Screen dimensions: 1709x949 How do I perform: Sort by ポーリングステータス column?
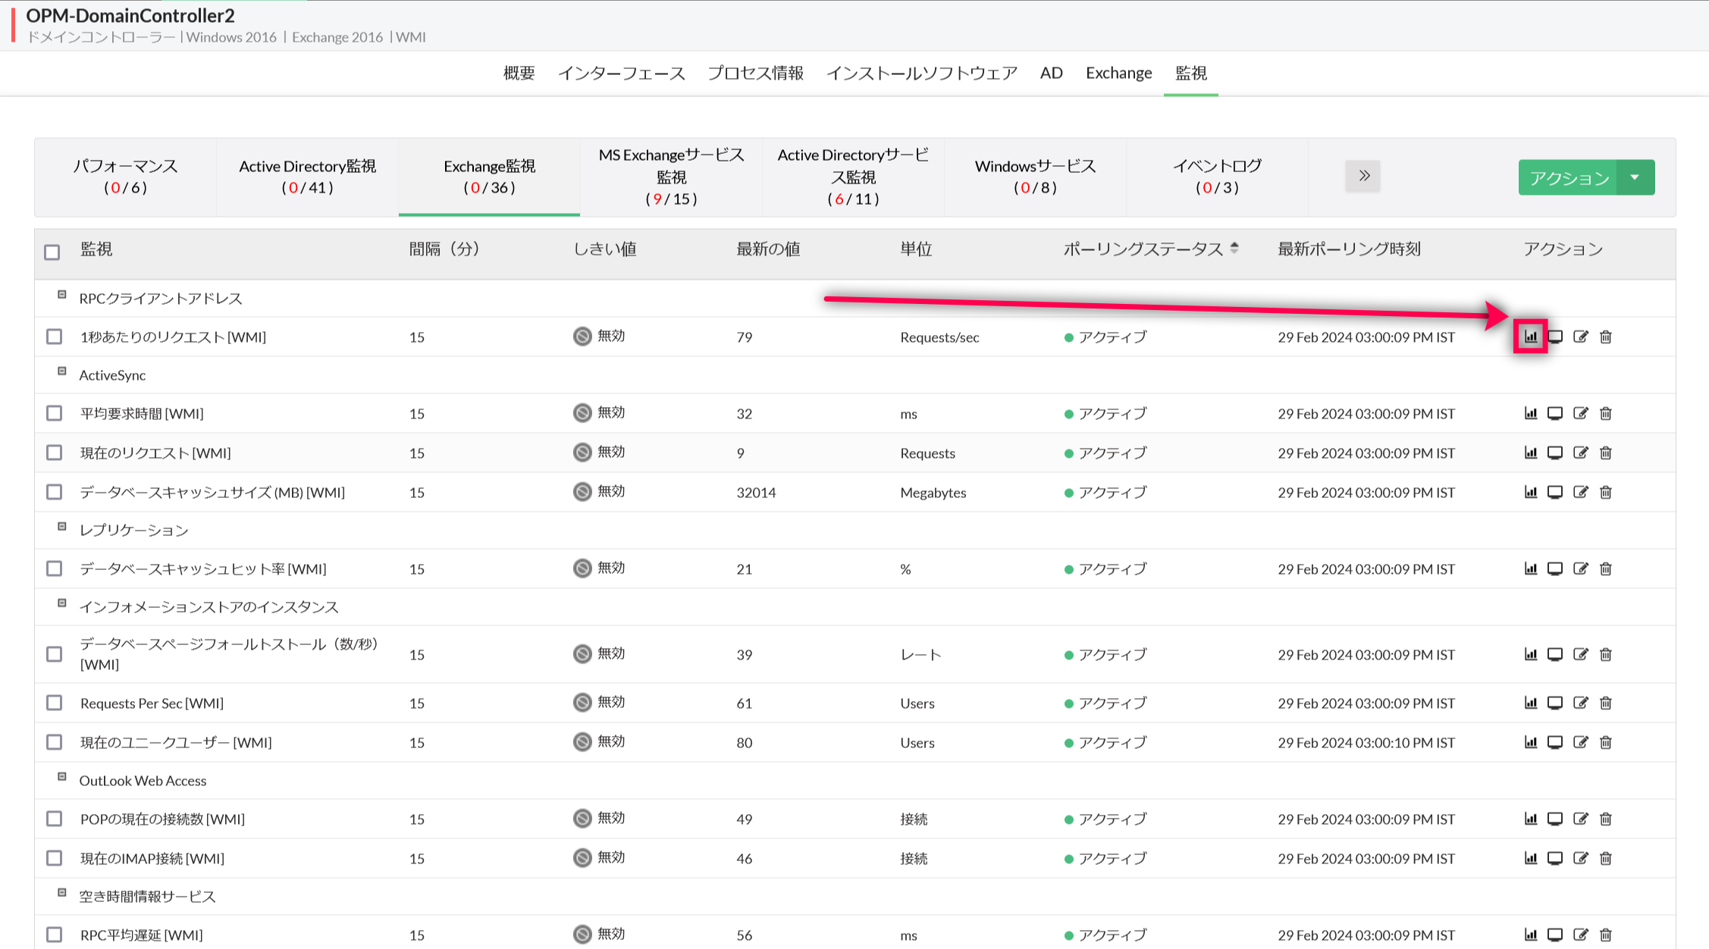click(1234, 248)
